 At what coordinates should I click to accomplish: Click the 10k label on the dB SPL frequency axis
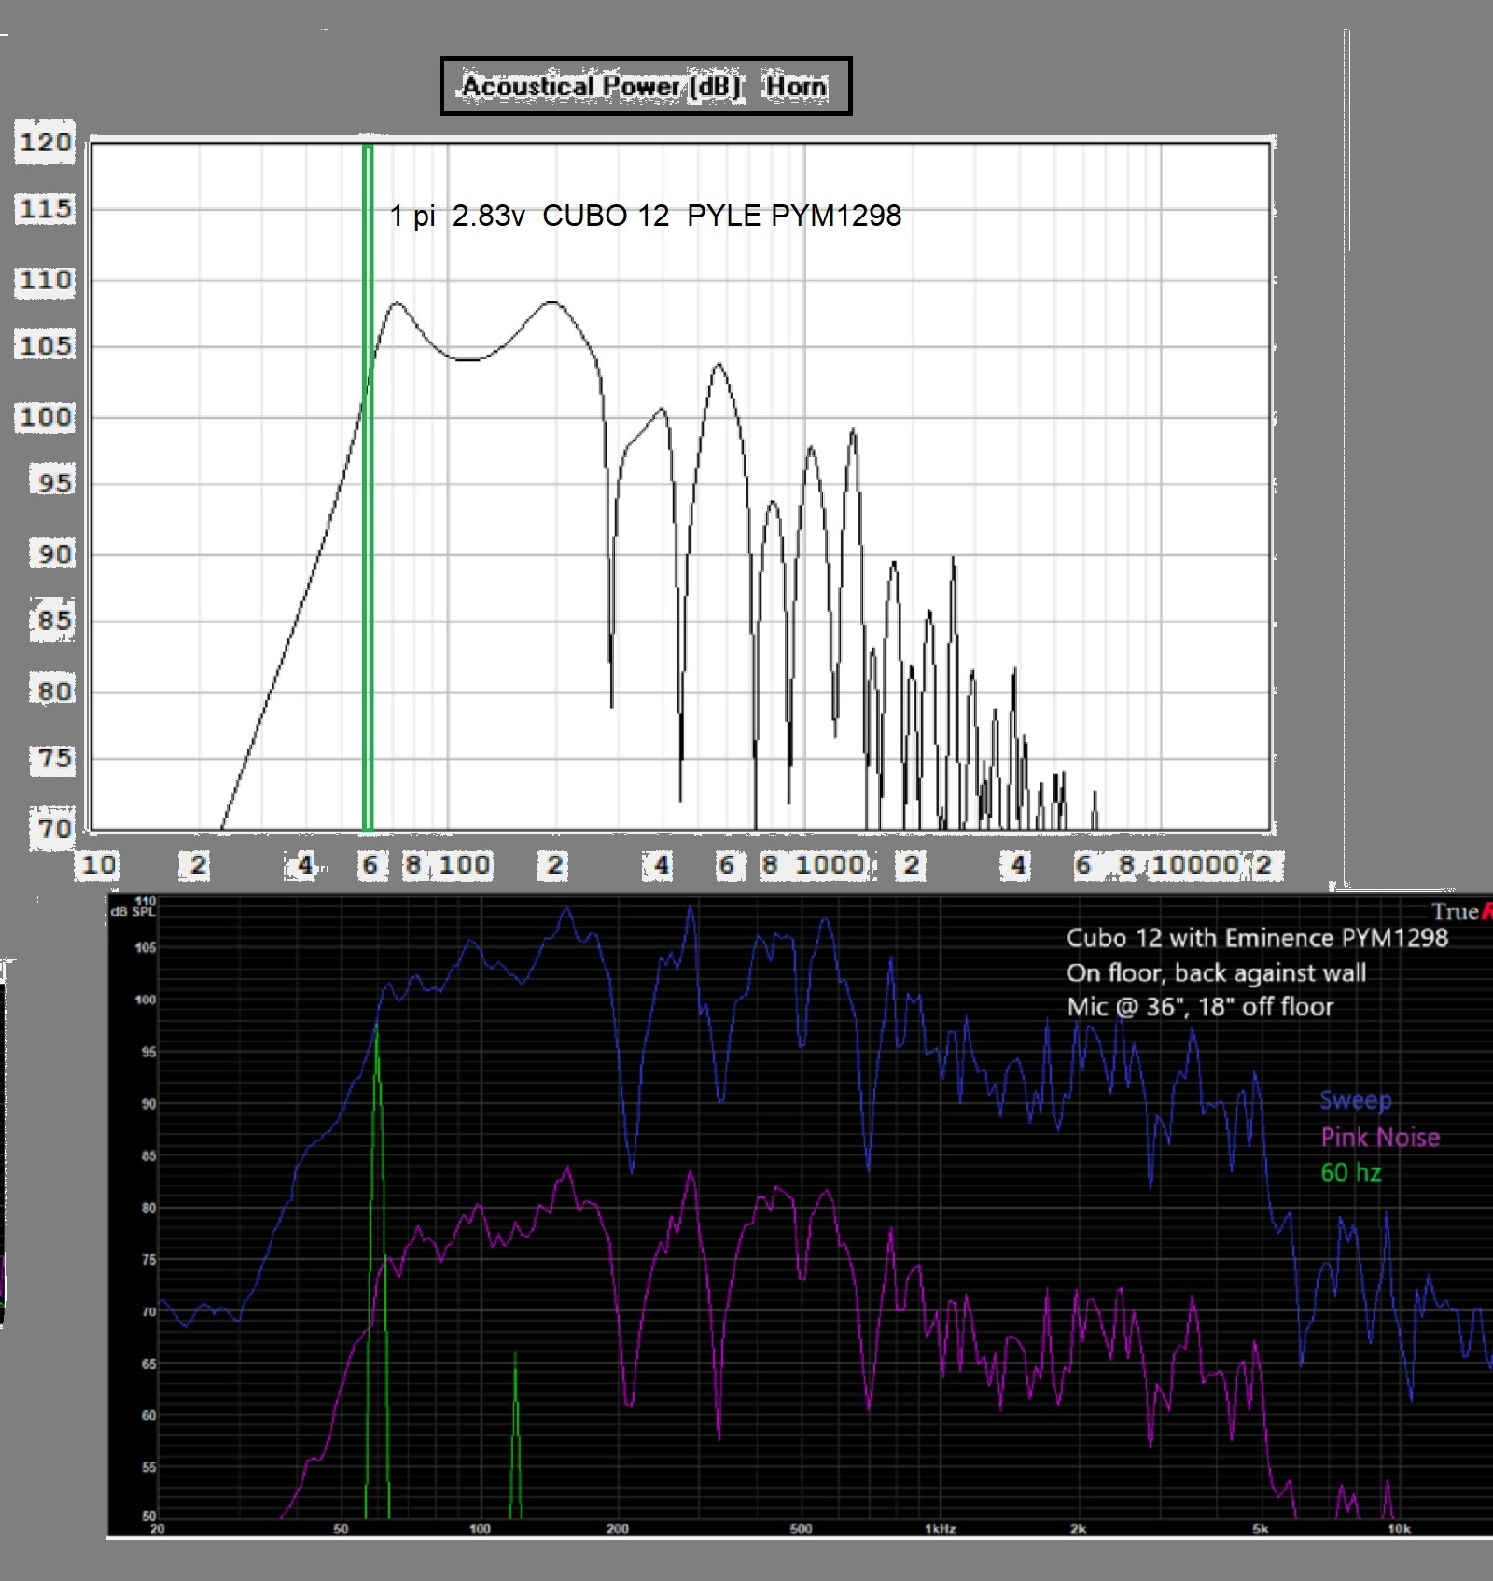point(1399,1529)
